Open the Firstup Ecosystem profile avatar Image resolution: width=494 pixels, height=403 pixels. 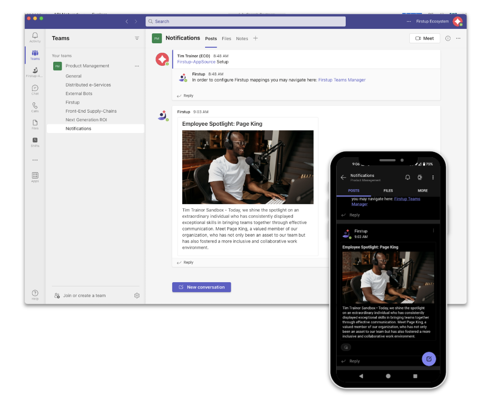tap(457, 22)
